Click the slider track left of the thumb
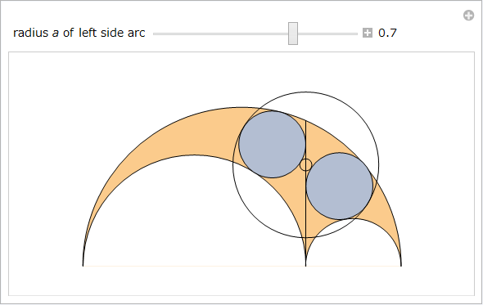The height and width of the screenshot is (305, 483). click(220, 34)
